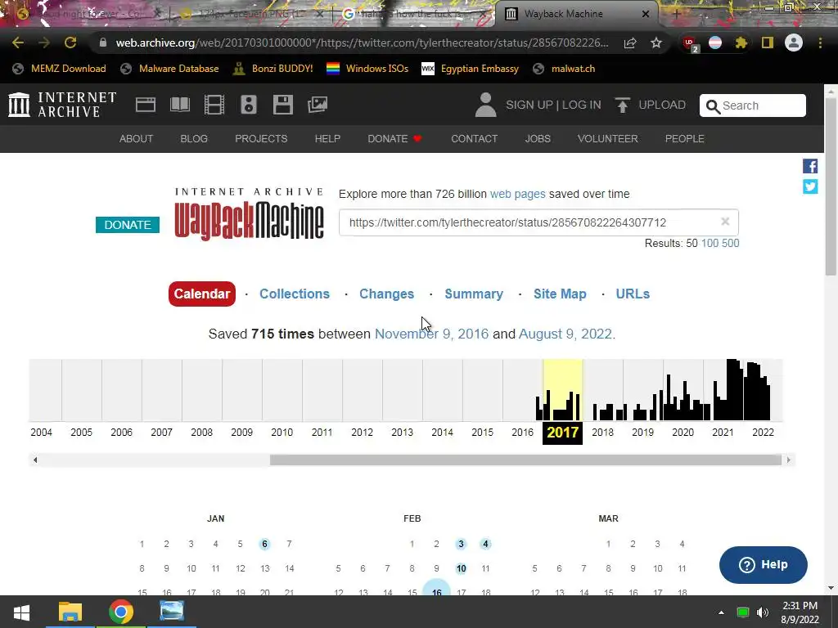This screenshot has height=628, width=838.
Task: Open the transgender flag extension icon
Action: (715, 43)
